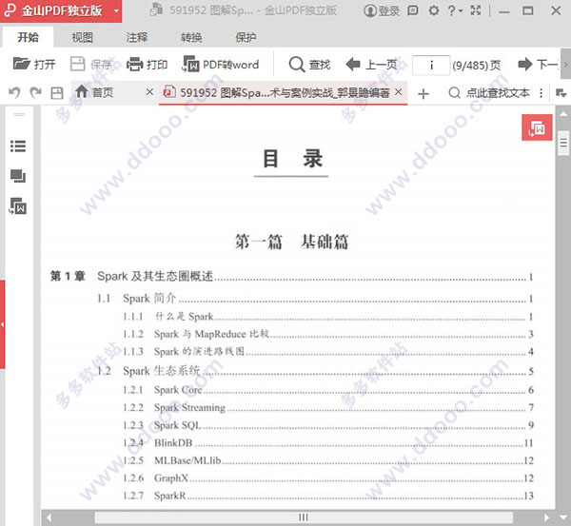Click the page number input field
Image resolution: width=571 pixels, height=526 pixels.
tap(431, 66)
